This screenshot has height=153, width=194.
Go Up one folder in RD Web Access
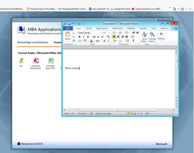click(21, 62)
